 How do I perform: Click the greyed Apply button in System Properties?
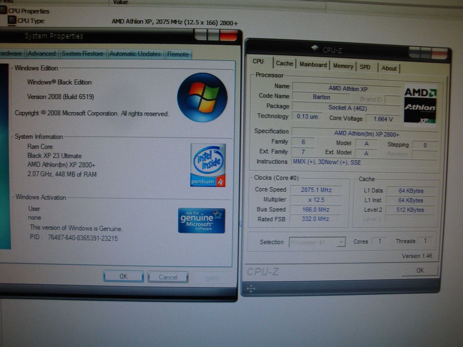212,278
